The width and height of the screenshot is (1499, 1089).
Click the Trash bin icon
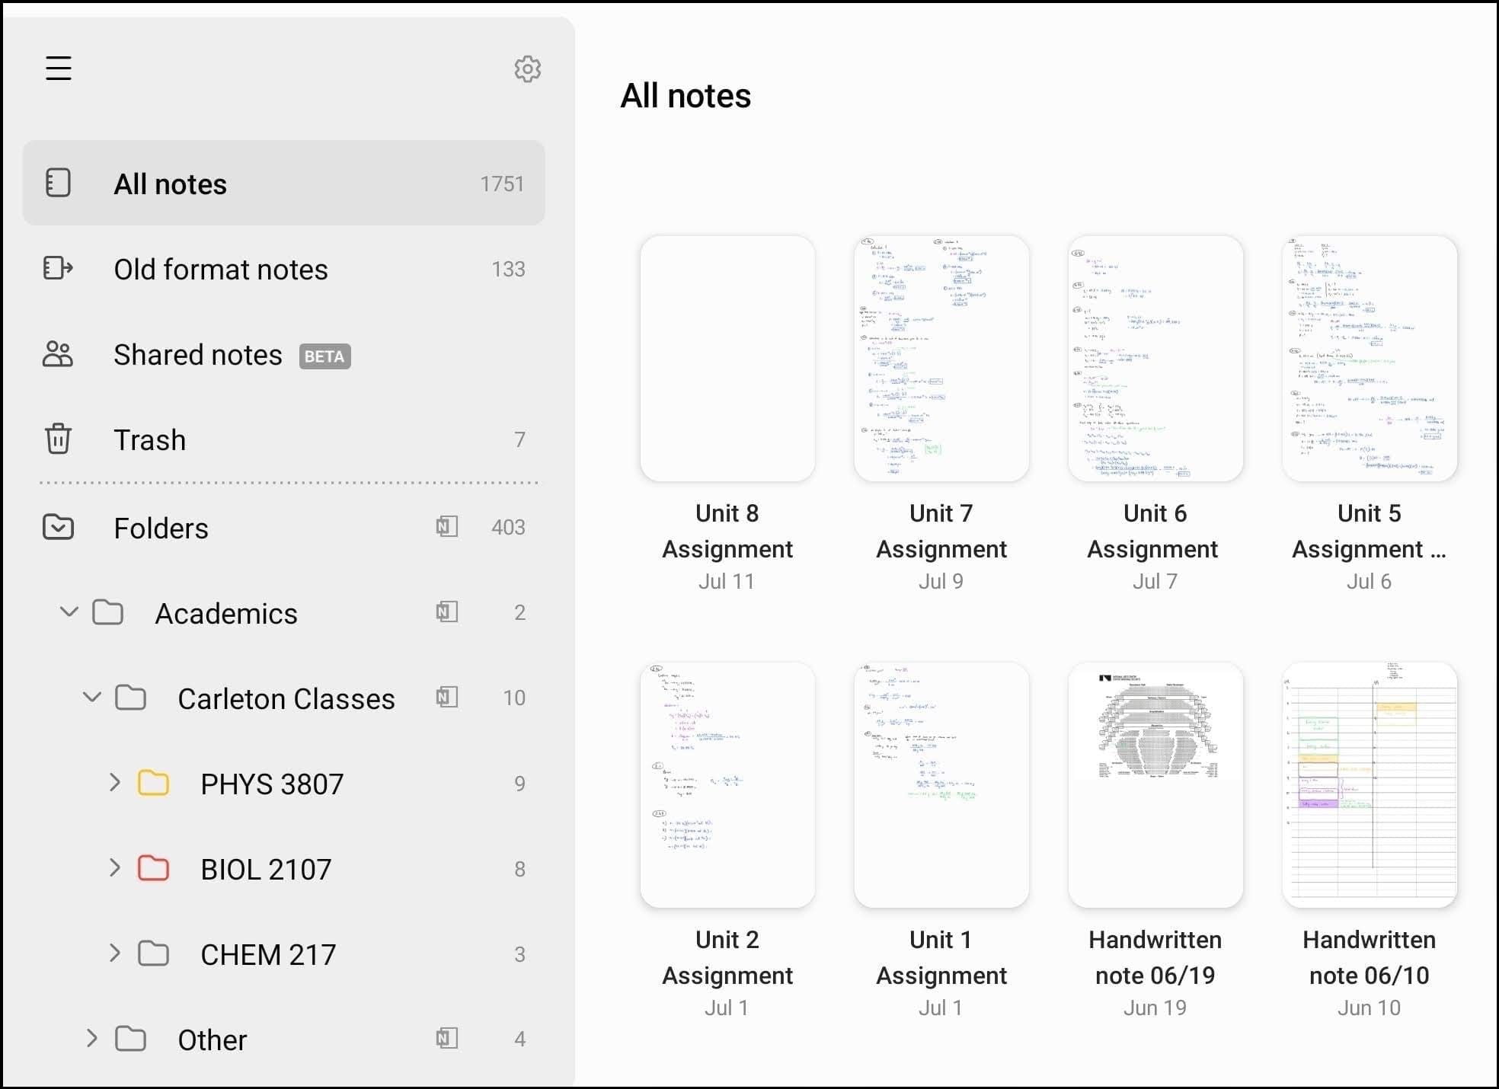(58, 439)
